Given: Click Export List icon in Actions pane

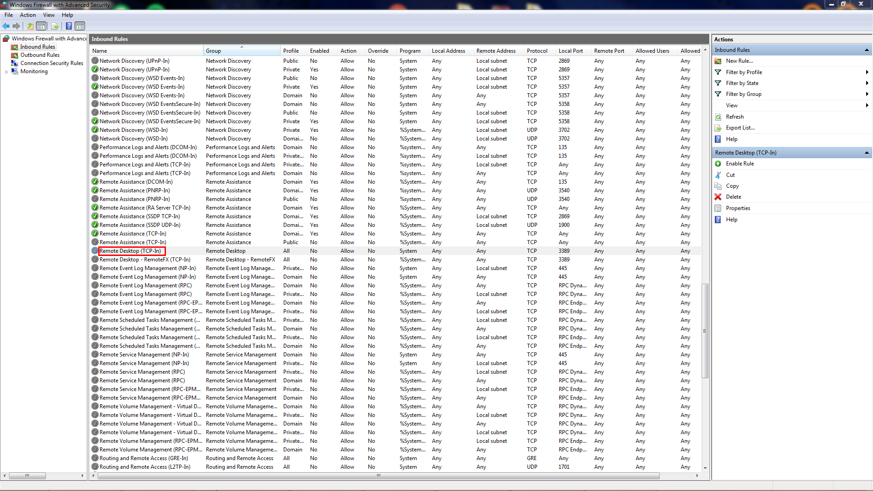Looking at the screenshot, I should click(x=718, y=128).
